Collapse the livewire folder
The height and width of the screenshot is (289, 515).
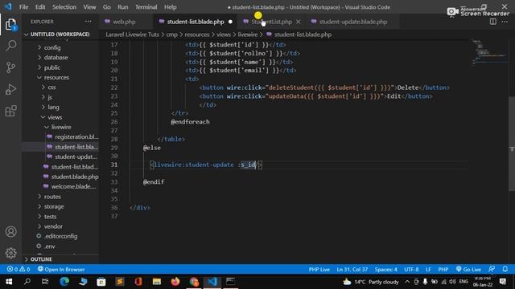[x=61, y=127]
